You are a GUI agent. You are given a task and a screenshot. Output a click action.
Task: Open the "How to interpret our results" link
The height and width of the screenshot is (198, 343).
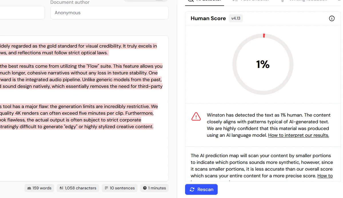pyautogui.click(x=298, y=135)
